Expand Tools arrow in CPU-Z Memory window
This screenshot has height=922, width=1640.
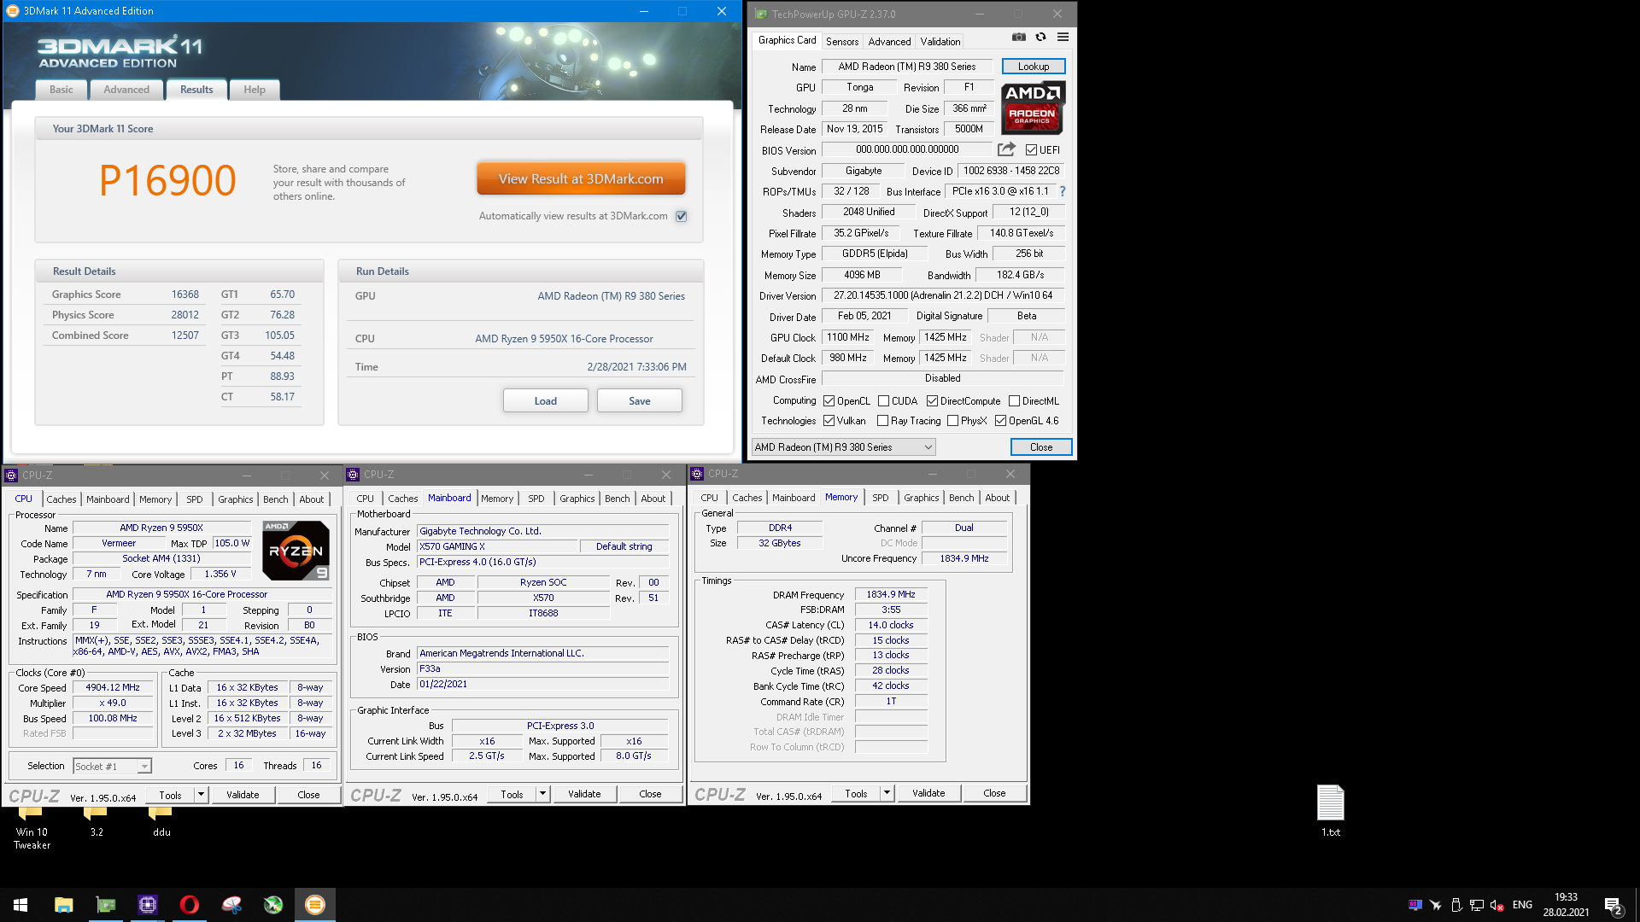click(887, 793)
